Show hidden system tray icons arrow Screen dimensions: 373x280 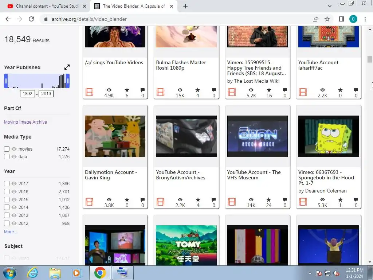click(x=310, y=273)
